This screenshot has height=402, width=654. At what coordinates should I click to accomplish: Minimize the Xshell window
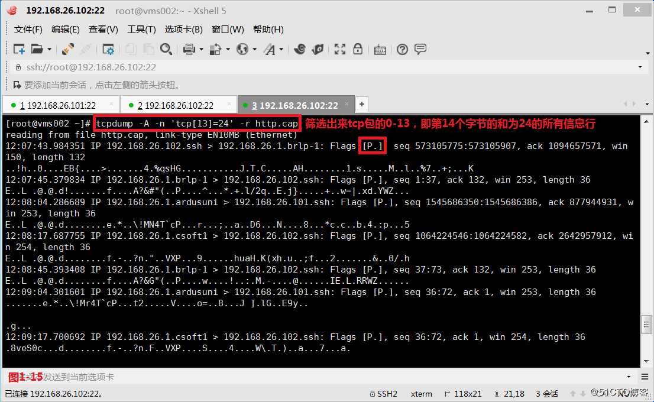pos(590,11)
